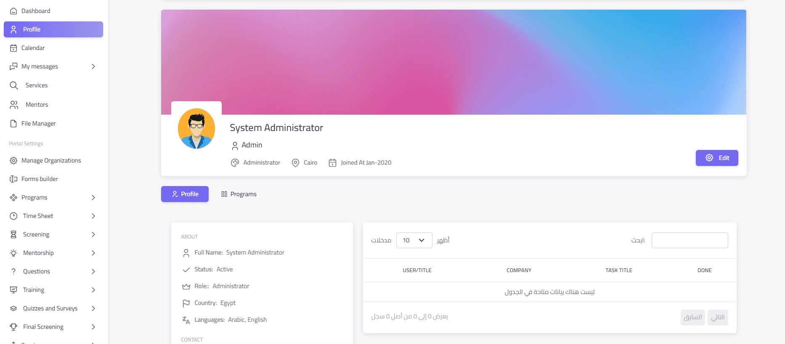Click the Manage Organizations gear icon

click(13, 160)
